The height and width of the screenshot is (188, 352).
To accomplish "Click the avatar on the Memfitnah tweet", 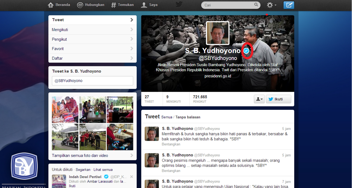I will point(152,134).
